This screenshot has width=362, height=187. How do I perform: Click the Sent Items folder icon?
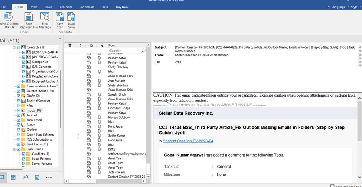click(x=23, y=144)
